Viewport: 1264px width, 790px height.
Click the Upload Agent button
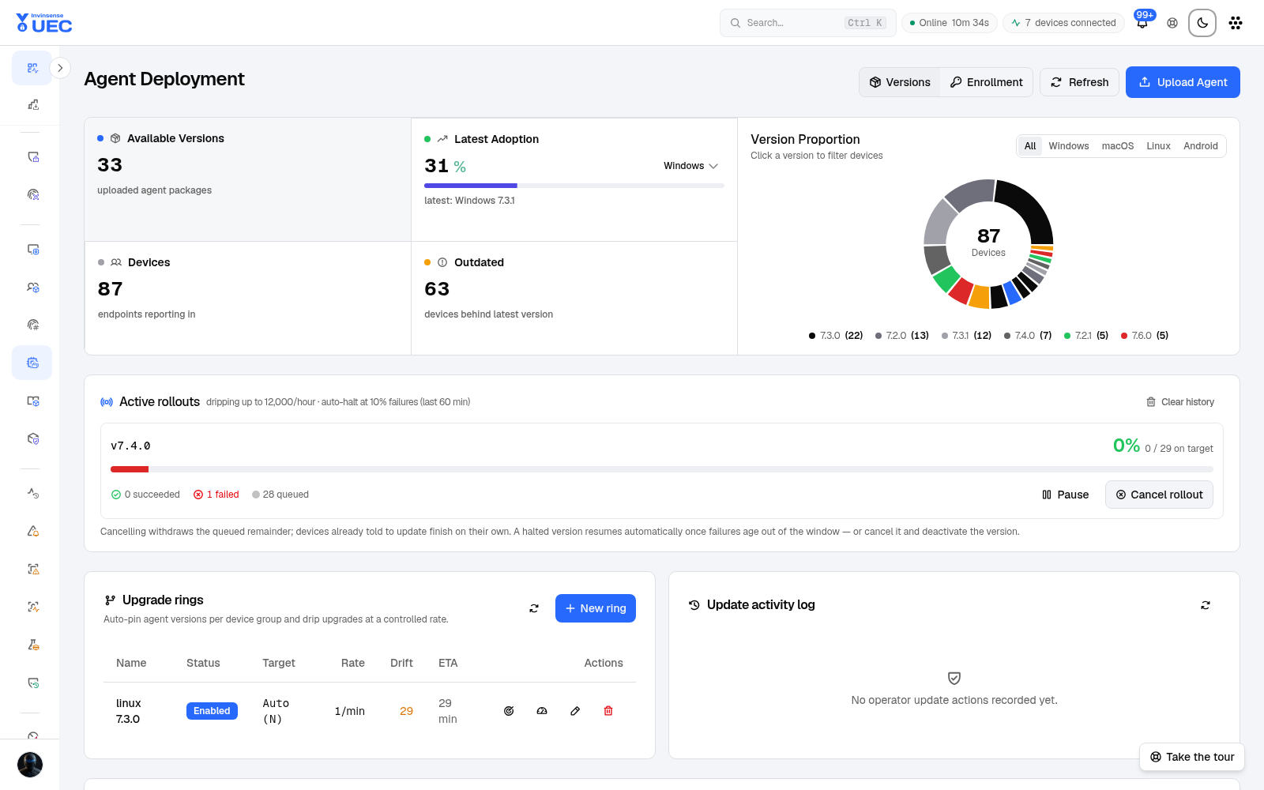click(1183, 82)
